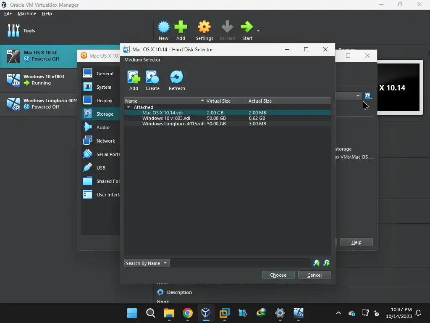The height and width of the screenshot is (323, 430).
Task: Select Storage settings category
Action: 101,114
